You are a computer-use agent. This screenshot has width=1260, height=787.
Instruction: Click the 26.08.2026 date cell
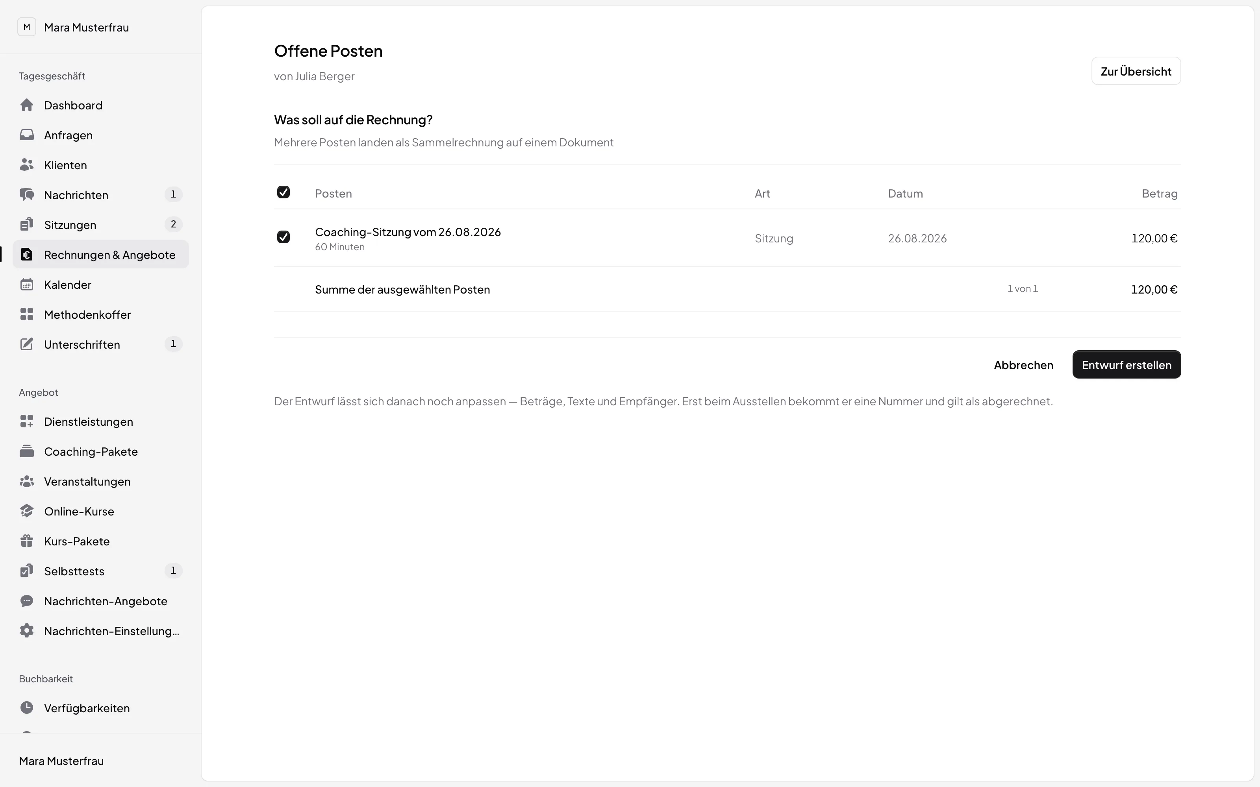point(917,238)
